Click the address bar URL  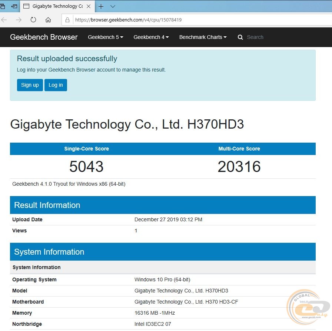pyautogui.click(x=128, y=20)
